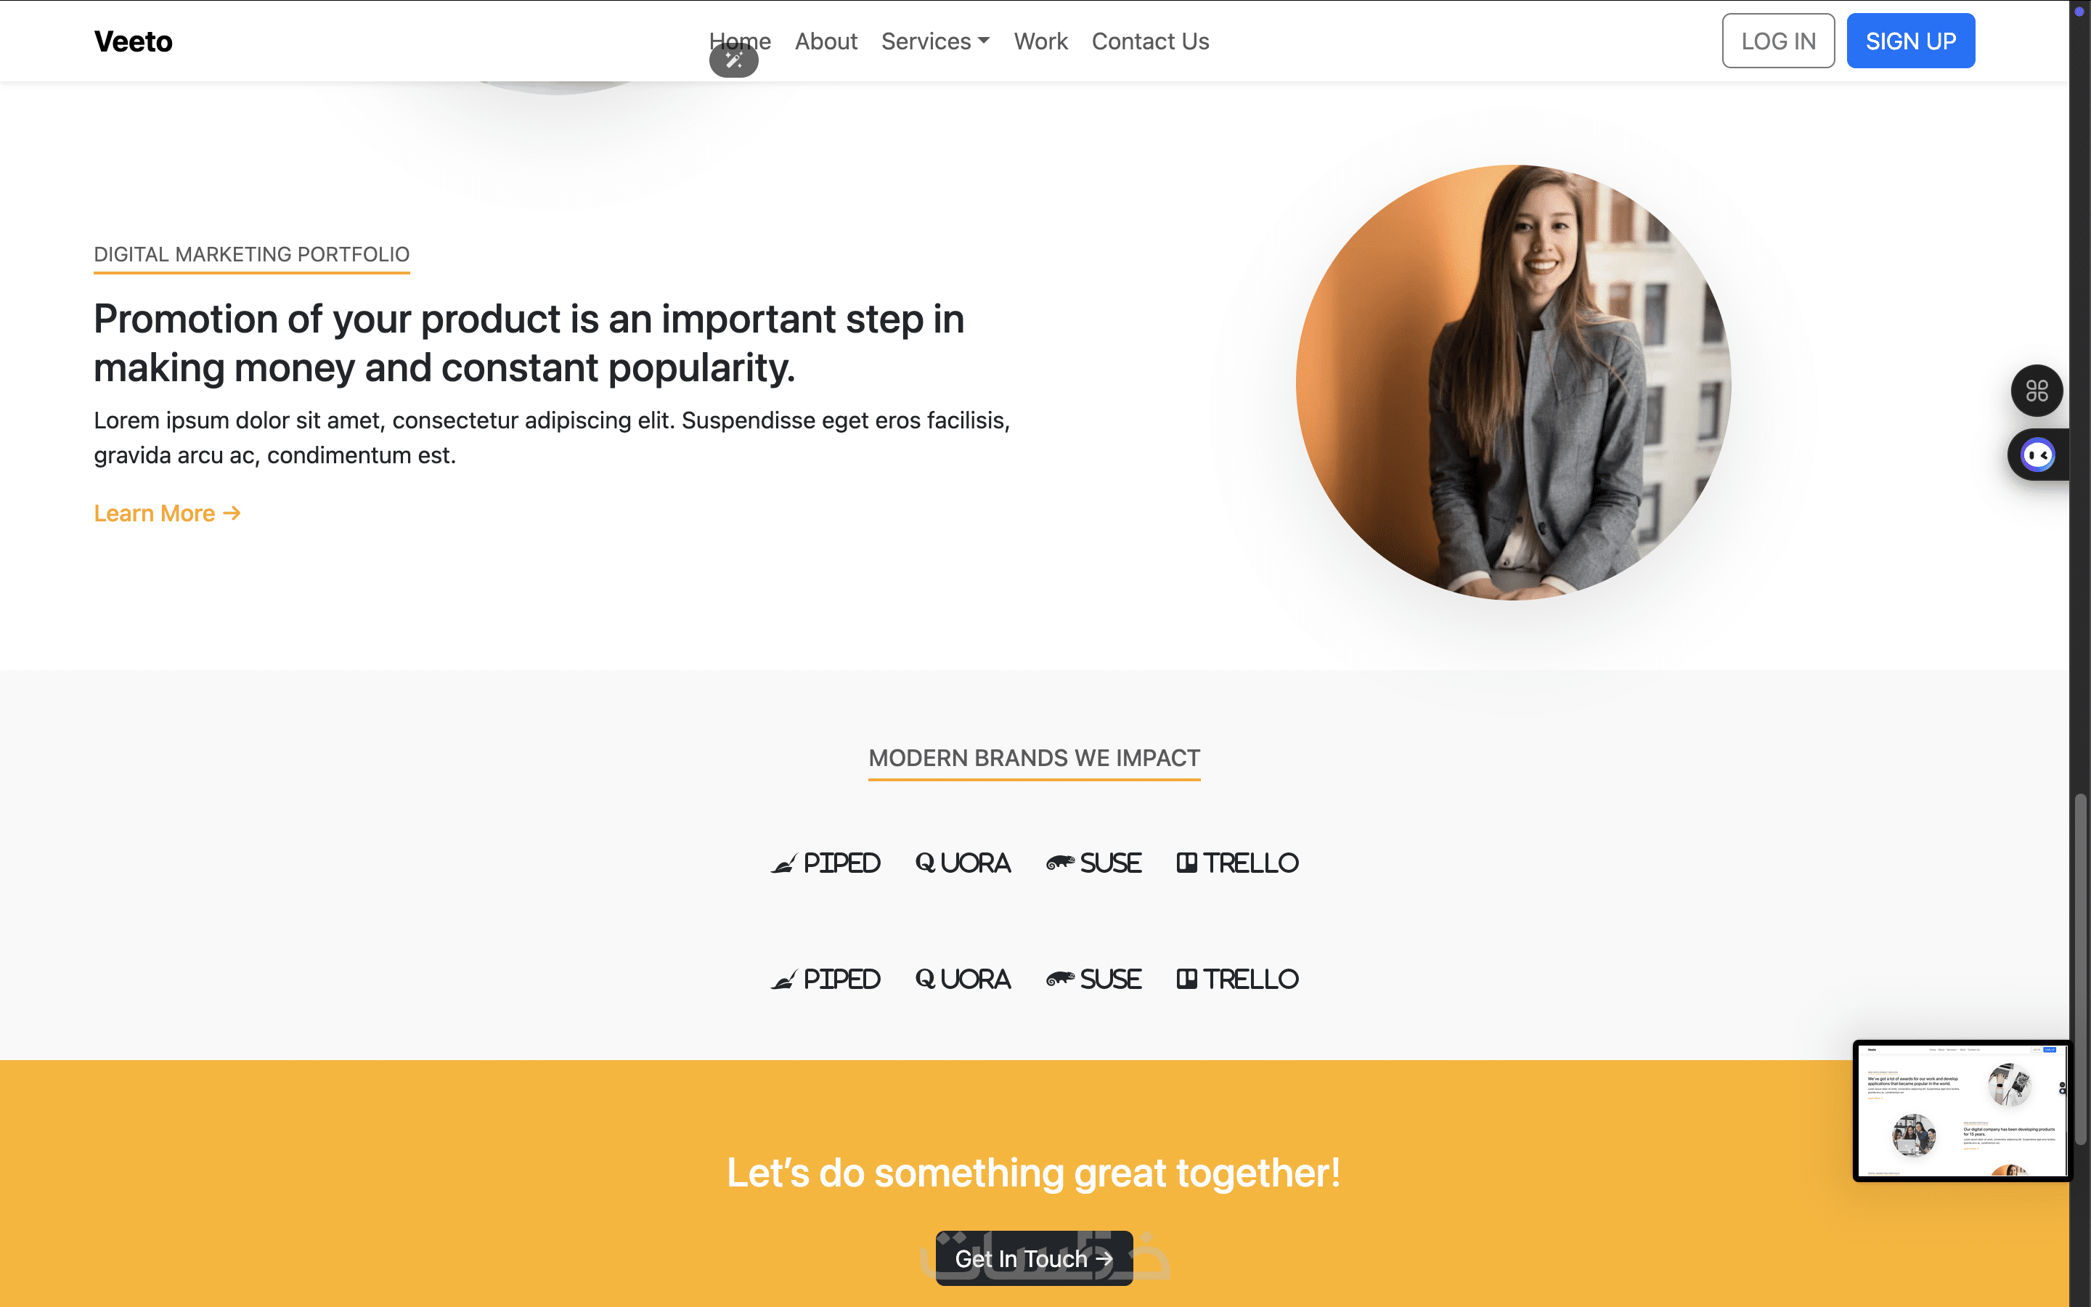The height and width of the screenshot is (1307, 2091).
Task: Open the four-squares apps floating button
Action: point(2037,391)
